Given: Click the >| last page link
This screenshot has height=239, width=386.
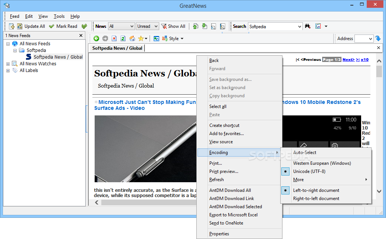Looking at the screenshot, I should pyautogui.click(x=357, y=60).
